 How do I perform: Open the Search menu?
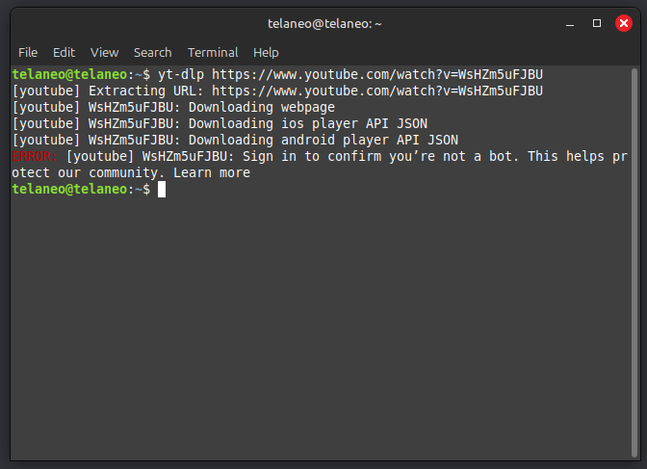click(x=152, y=52)
